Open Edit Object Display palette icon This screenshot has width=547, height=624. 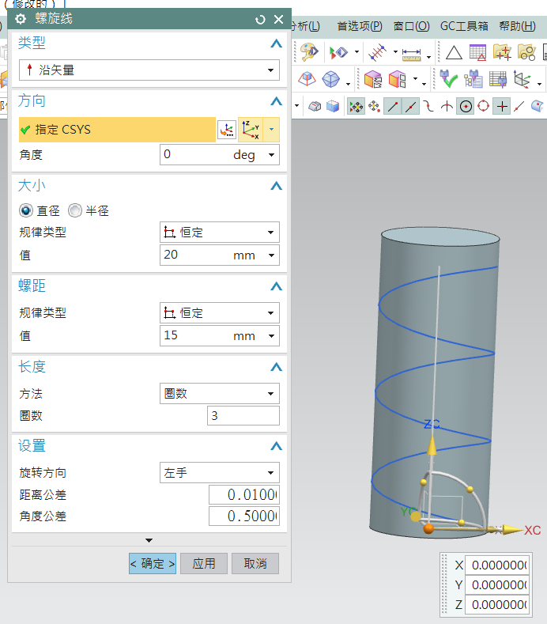(x=309, y=52)
